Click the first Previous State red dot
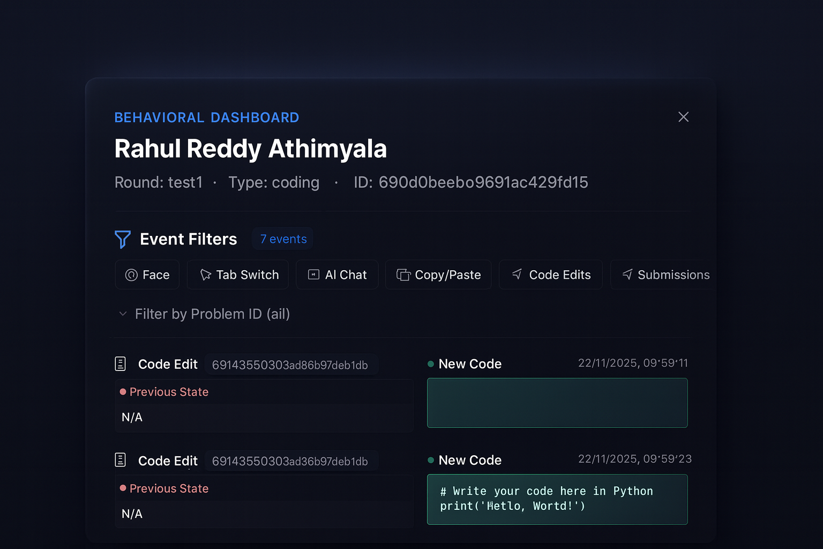The width and height of the screenshot is (823, 549). [123, 392]
